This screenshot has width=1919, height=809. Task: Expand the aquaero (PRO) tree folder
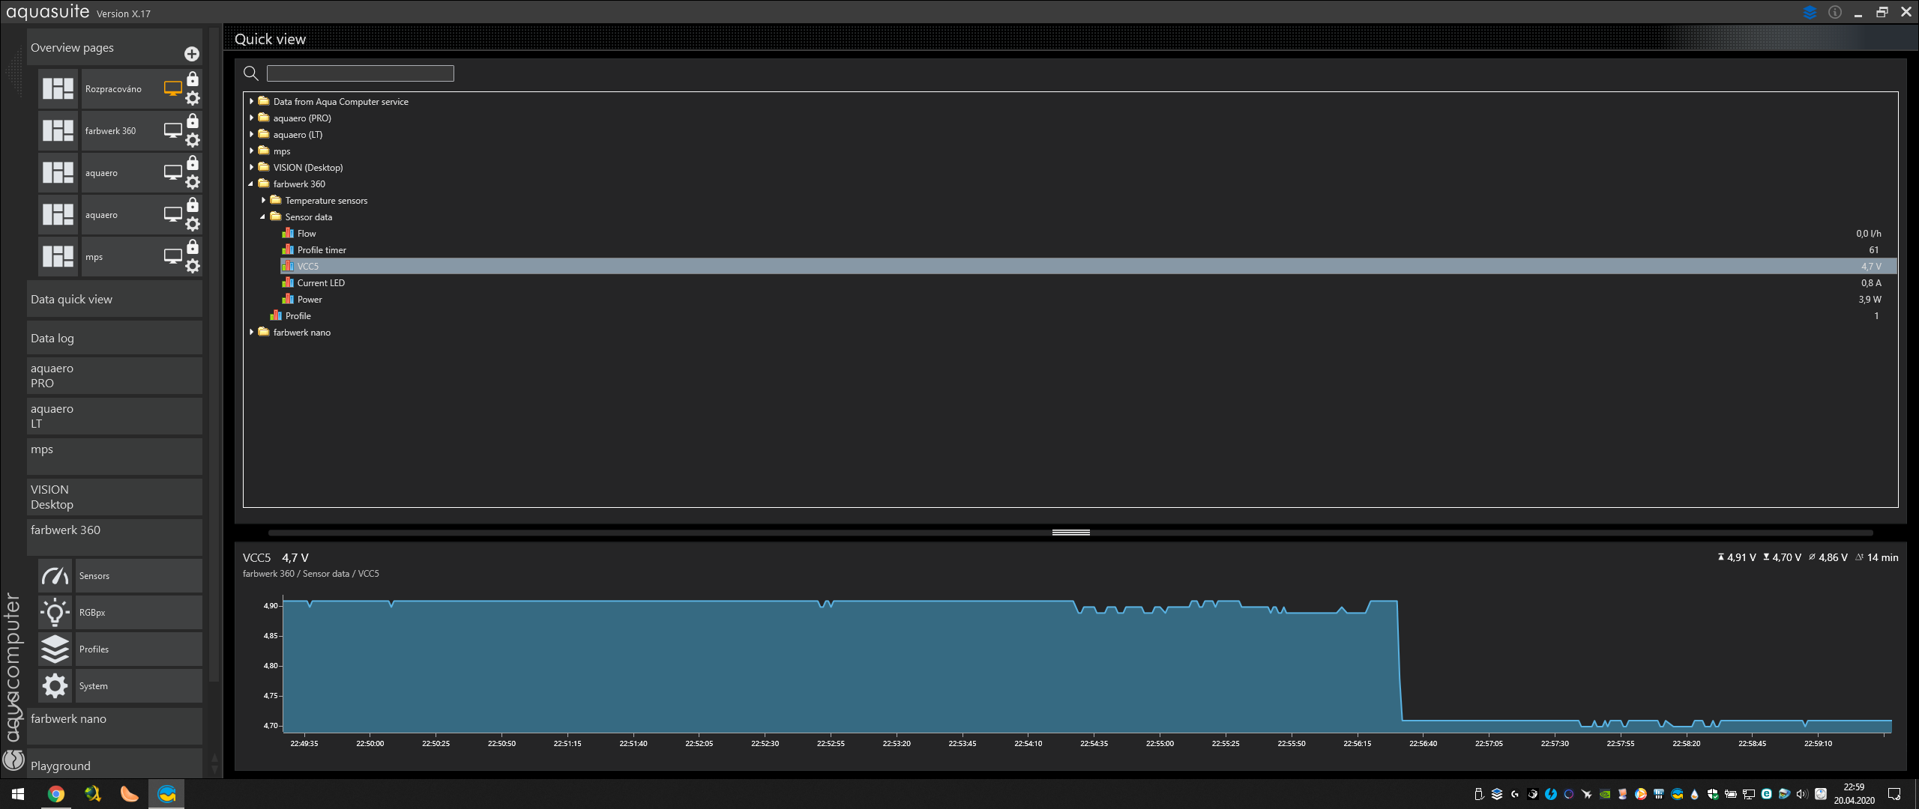252,118
